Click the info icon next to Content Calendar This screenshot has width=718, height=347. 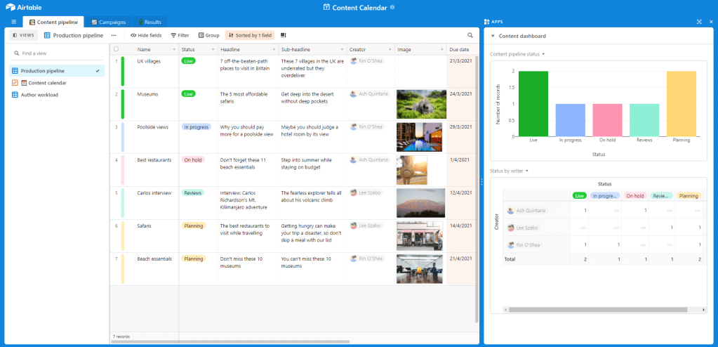coord(392,7)
